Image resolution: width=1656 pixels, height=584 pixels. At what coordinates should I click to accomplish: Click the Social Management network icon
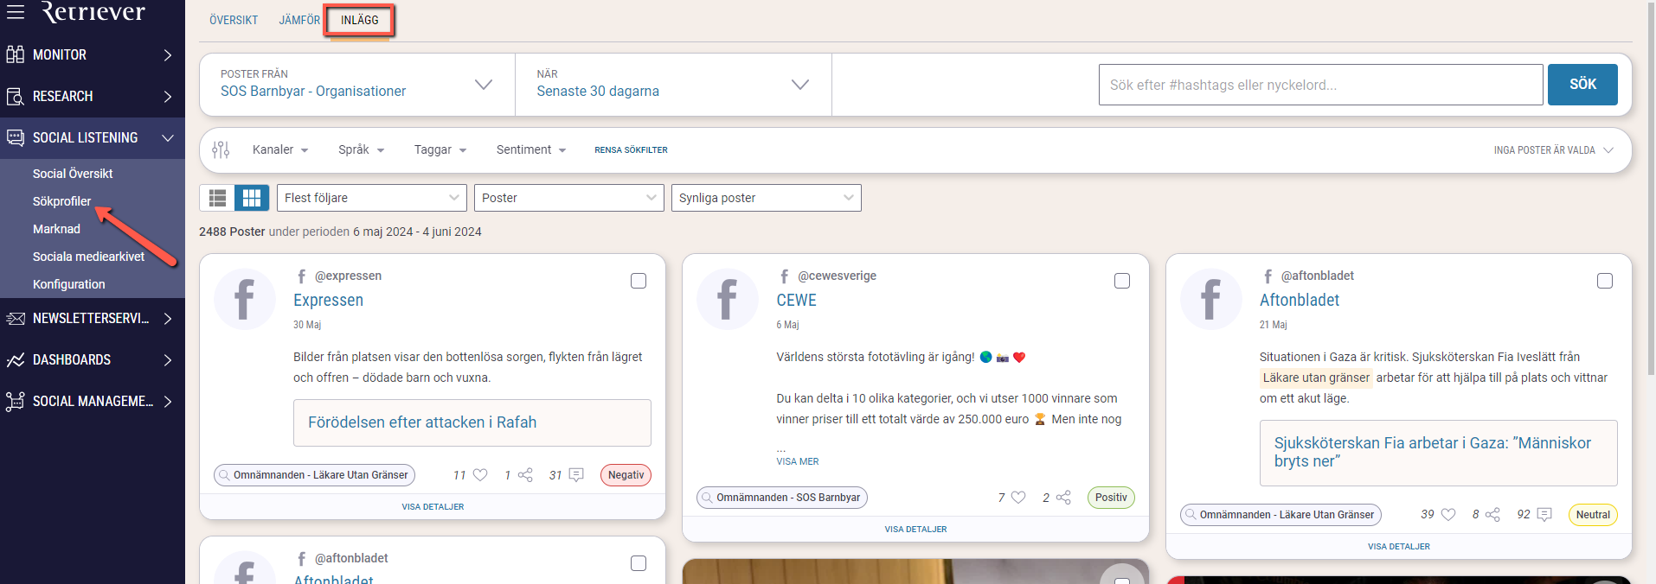(16, 401)
